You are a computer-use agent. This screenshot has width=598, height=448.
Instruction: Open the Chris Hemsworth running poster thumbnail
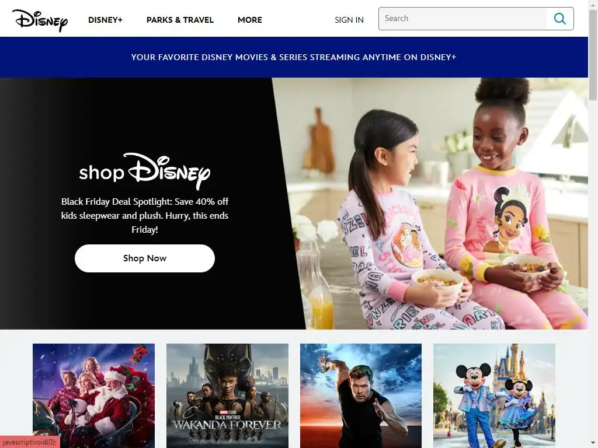361,396
